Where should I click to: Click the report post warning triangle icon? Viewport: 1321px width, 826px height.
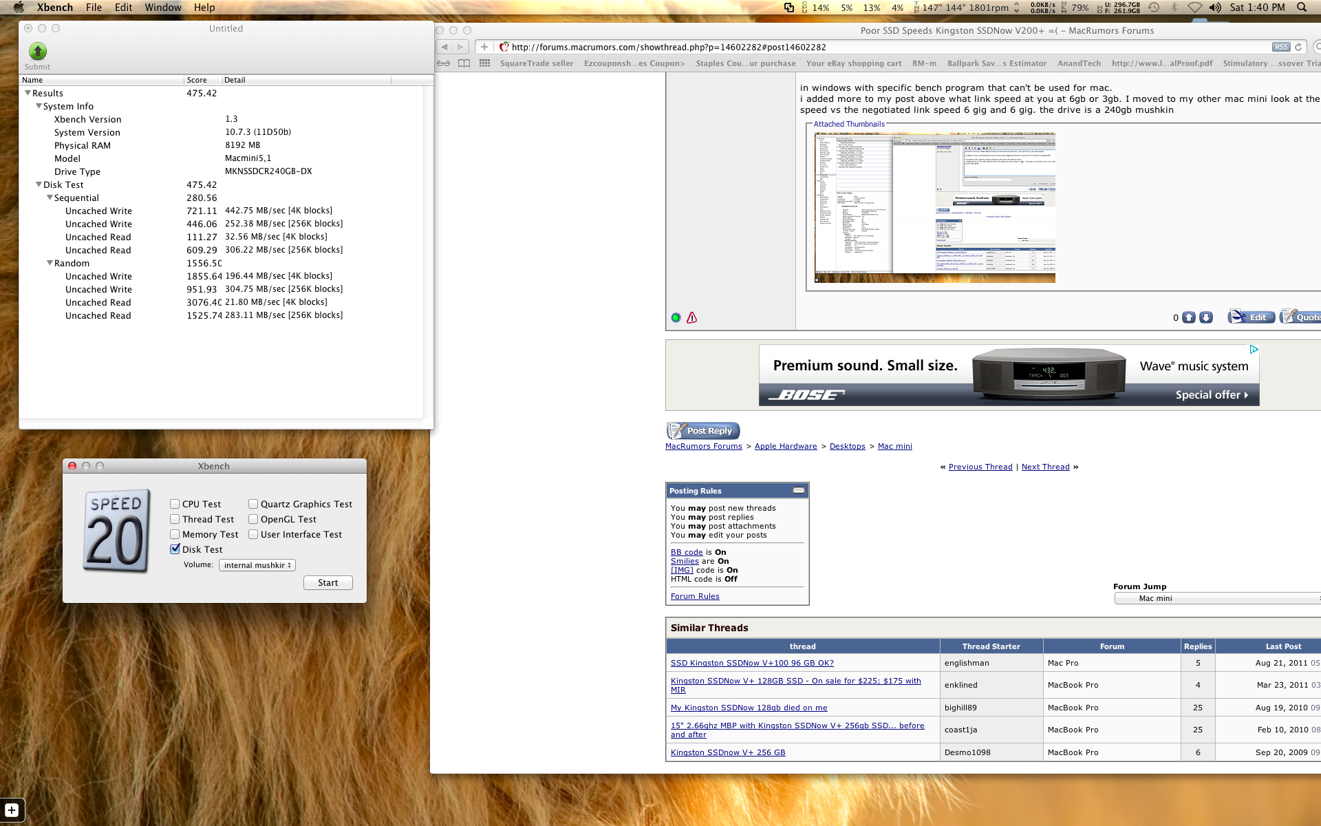point(692,317)
